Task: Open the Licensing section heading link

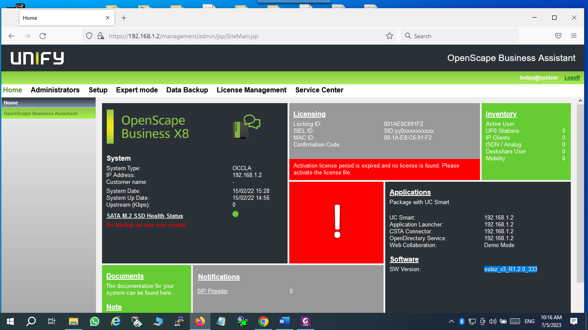Action: pos(309,114)
